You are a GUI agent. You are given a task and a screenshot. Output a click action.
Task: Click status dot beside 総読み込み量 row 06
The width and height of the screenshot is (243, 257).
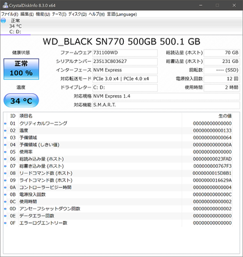click(5, 159)
